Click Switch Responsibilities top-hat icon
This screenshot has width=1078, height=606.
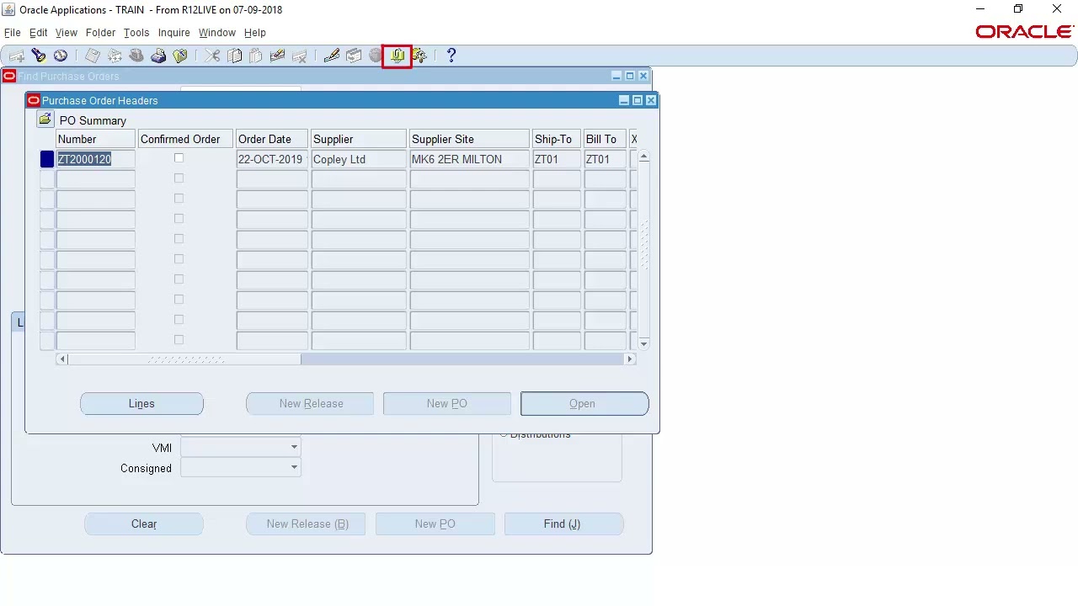click(x=136, y=56)
